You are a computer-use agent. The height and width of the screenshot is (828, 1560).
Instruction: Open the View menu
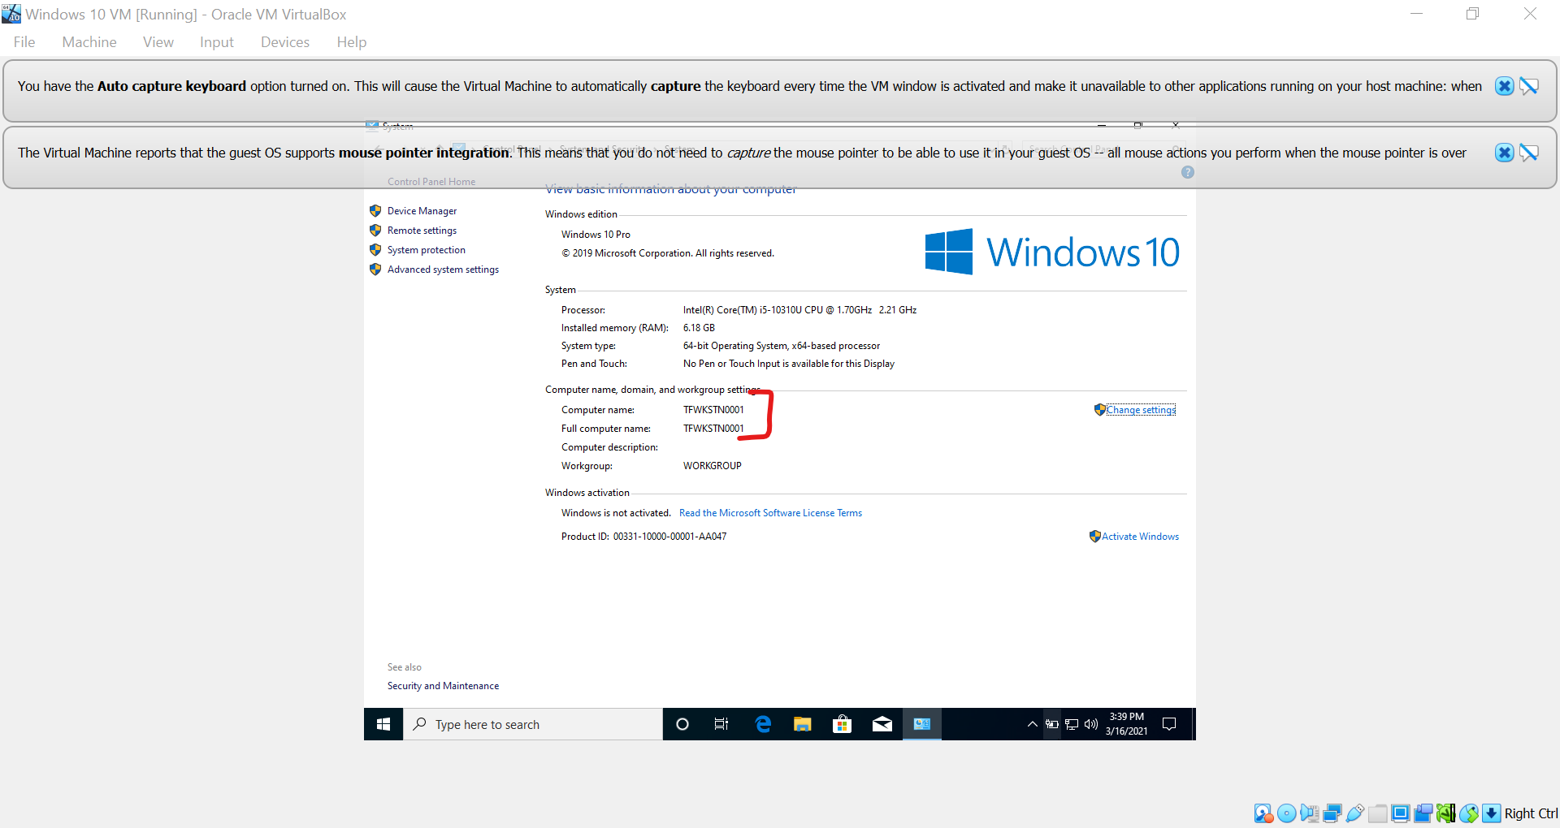click(x=158, y=42)
